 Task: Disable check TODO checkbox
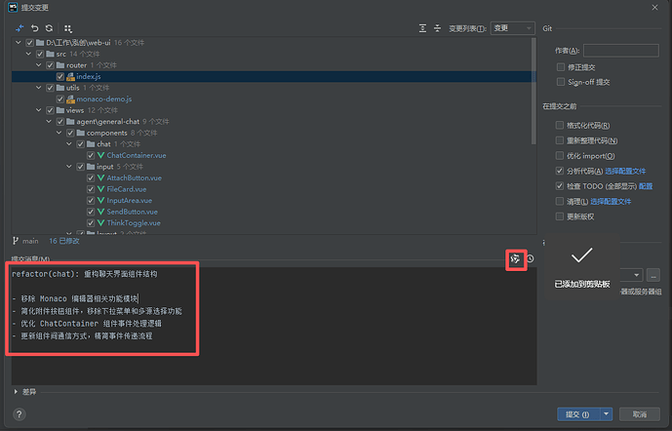[x=559, y=186]
